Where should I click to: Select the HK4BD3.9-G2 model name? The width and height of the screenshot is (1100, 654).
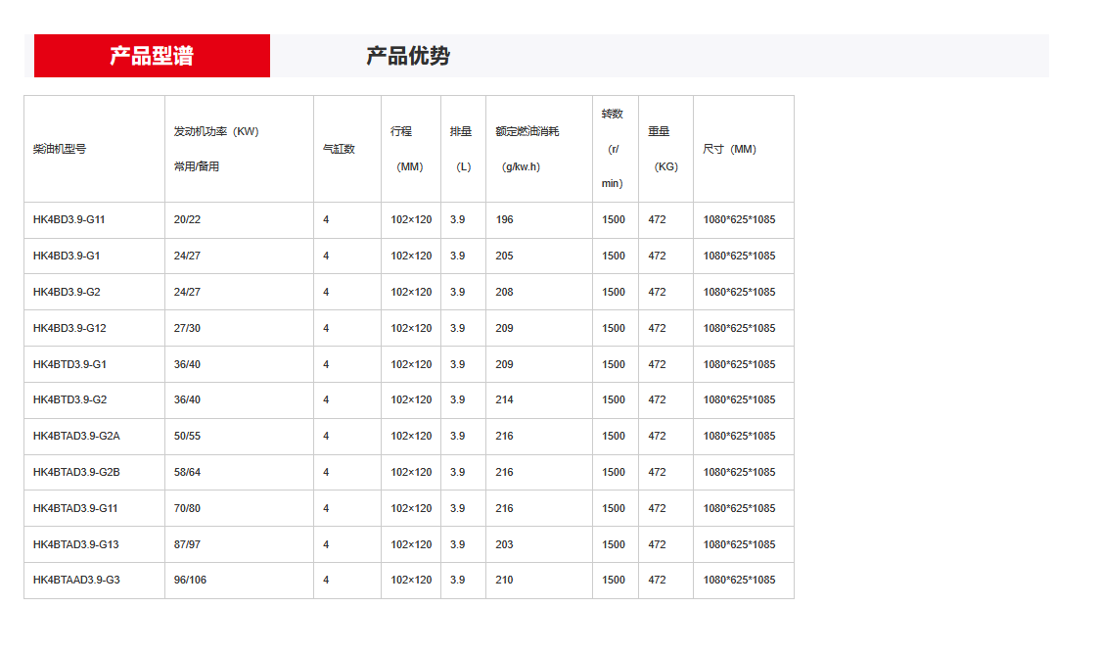click(x=67, y=292)
